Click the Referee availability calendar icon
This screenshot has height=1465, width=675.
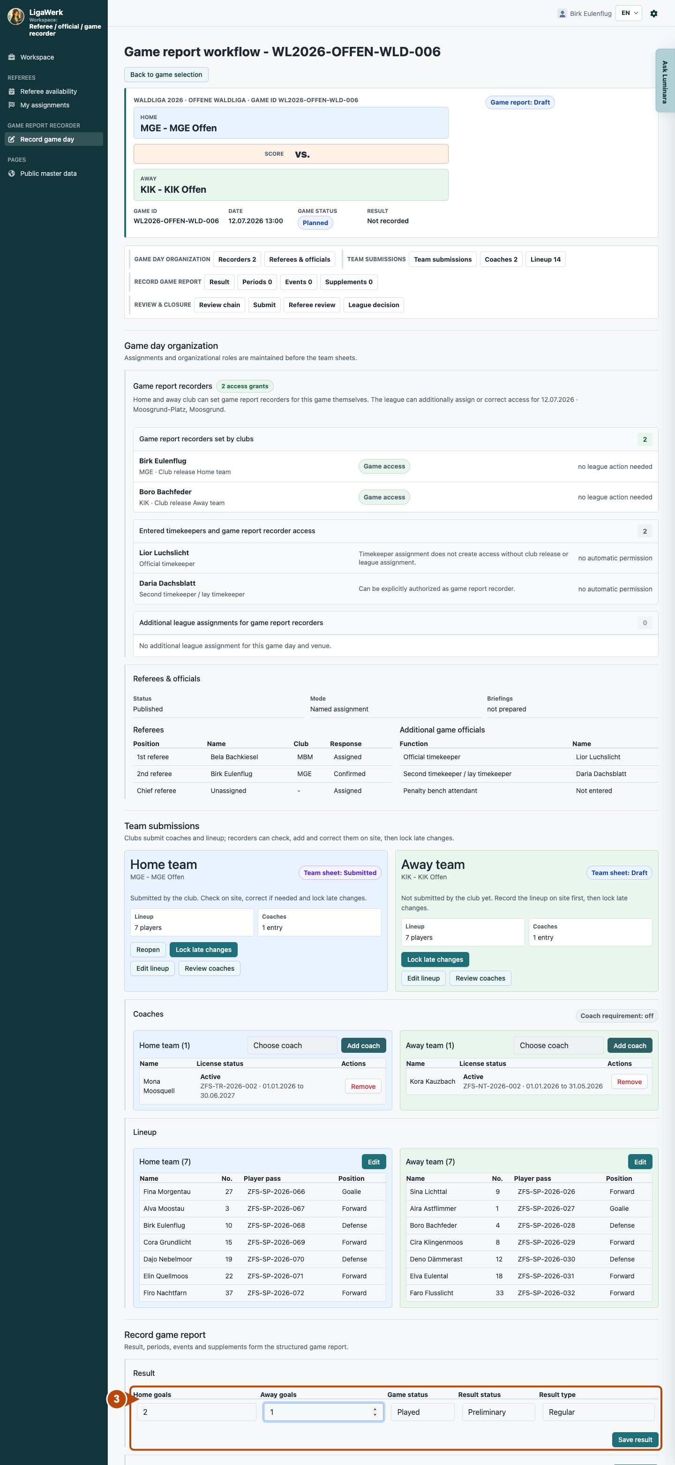(11, 91)
